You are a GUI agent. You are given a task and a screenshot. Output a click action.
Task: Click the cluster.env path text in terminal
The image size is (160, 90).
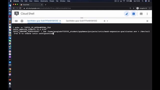pos(92,31)
